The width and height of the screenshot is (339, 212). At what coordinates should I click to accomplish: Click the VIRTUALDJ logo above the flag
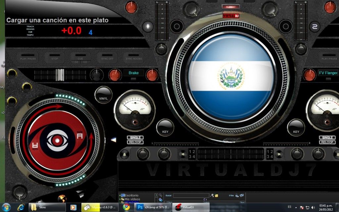pos(231,16)
